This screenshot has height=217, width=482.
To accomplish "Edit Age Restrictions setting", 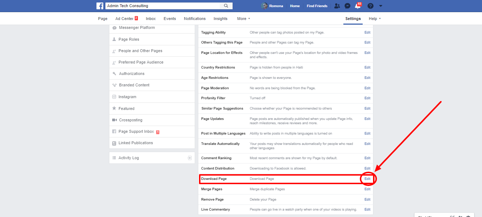I will [x=367, y=78].
